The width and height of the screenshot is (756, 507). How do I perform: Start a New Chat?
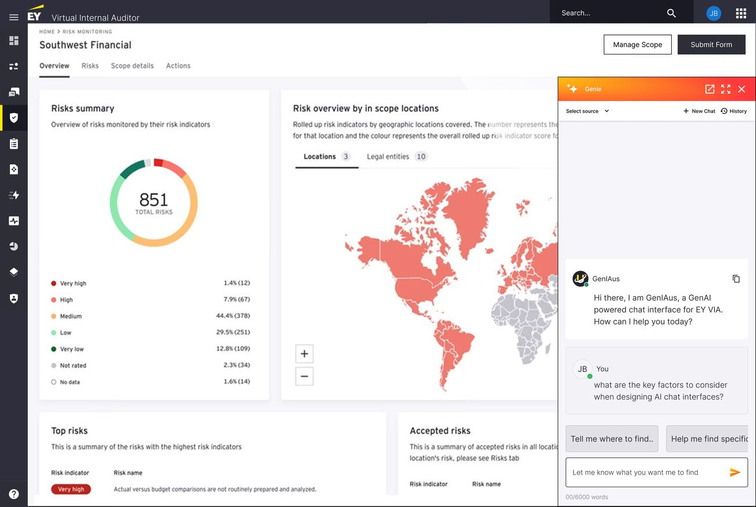(x=699, y=111)
